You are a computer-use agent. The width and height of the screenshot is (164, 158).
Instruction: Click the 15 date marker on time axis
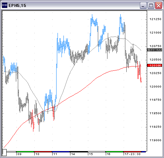[x=91, y=154]
